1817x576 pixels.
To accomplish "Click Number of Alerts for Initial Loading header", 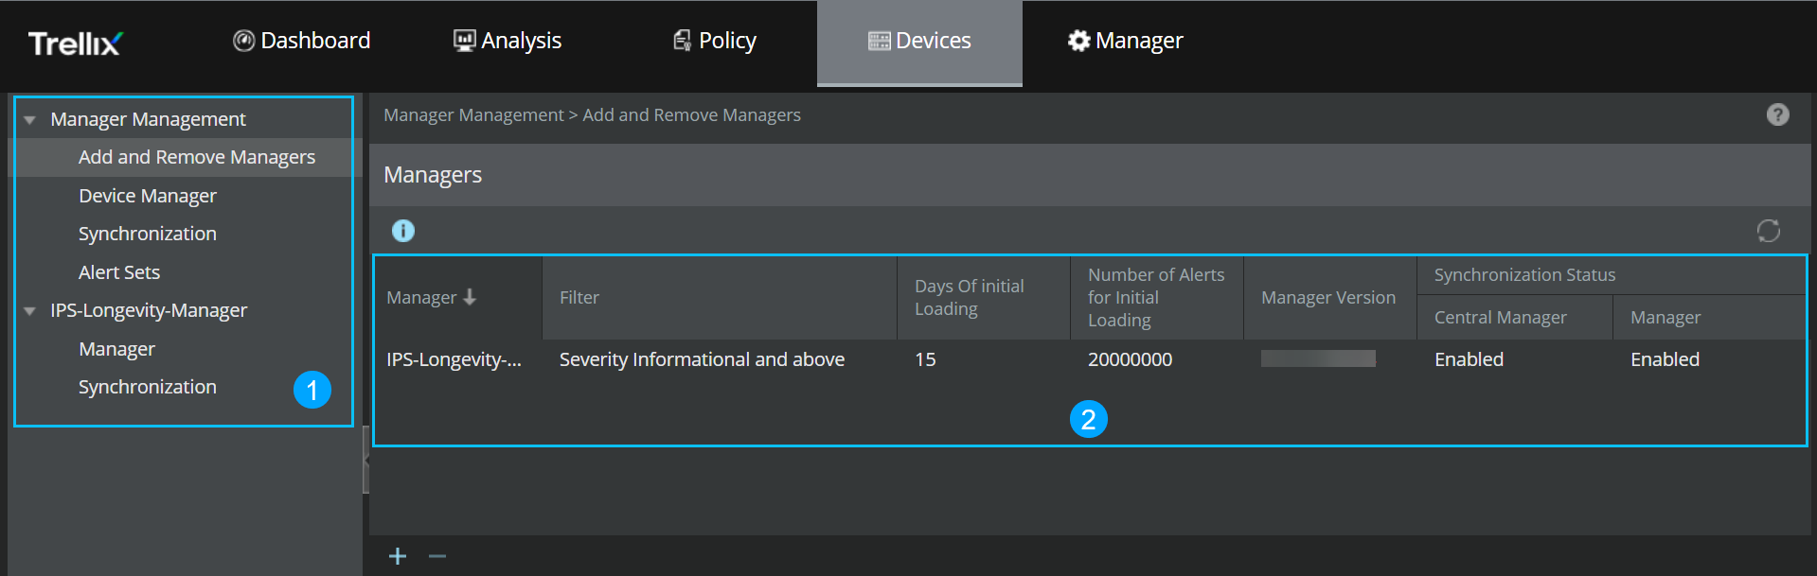I will 1156,297.
